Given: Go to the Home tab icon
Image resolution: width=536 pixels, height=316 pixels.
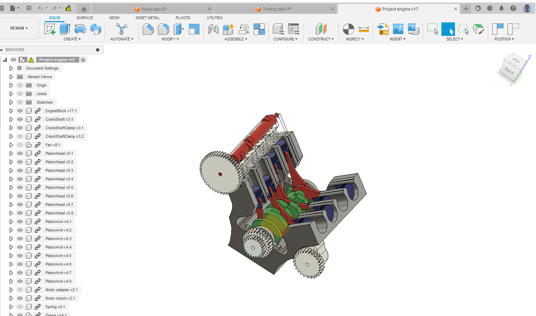Looking at the screenshot, I should click(84, 9).
